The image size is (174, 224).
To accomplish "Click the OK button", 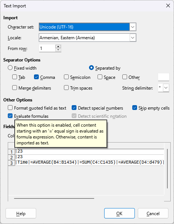I will tap(119, 213).
